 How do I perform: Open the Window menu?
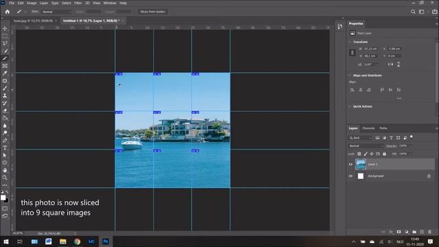click(110, 3)
